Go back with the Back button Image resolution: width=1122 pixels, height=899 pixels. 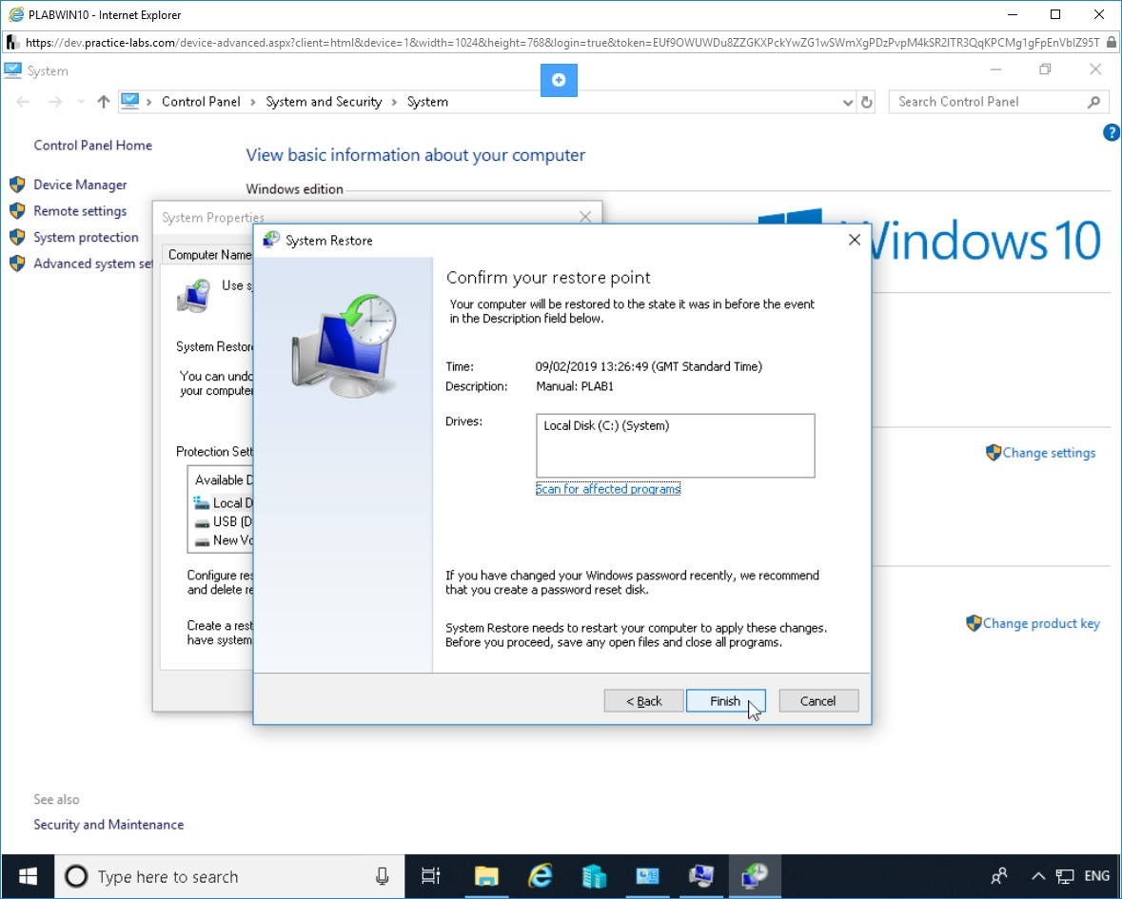(x=643, y=701)
